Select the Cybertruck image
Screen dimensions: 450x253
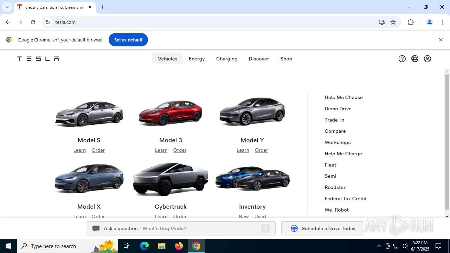[x=171, y=179]
